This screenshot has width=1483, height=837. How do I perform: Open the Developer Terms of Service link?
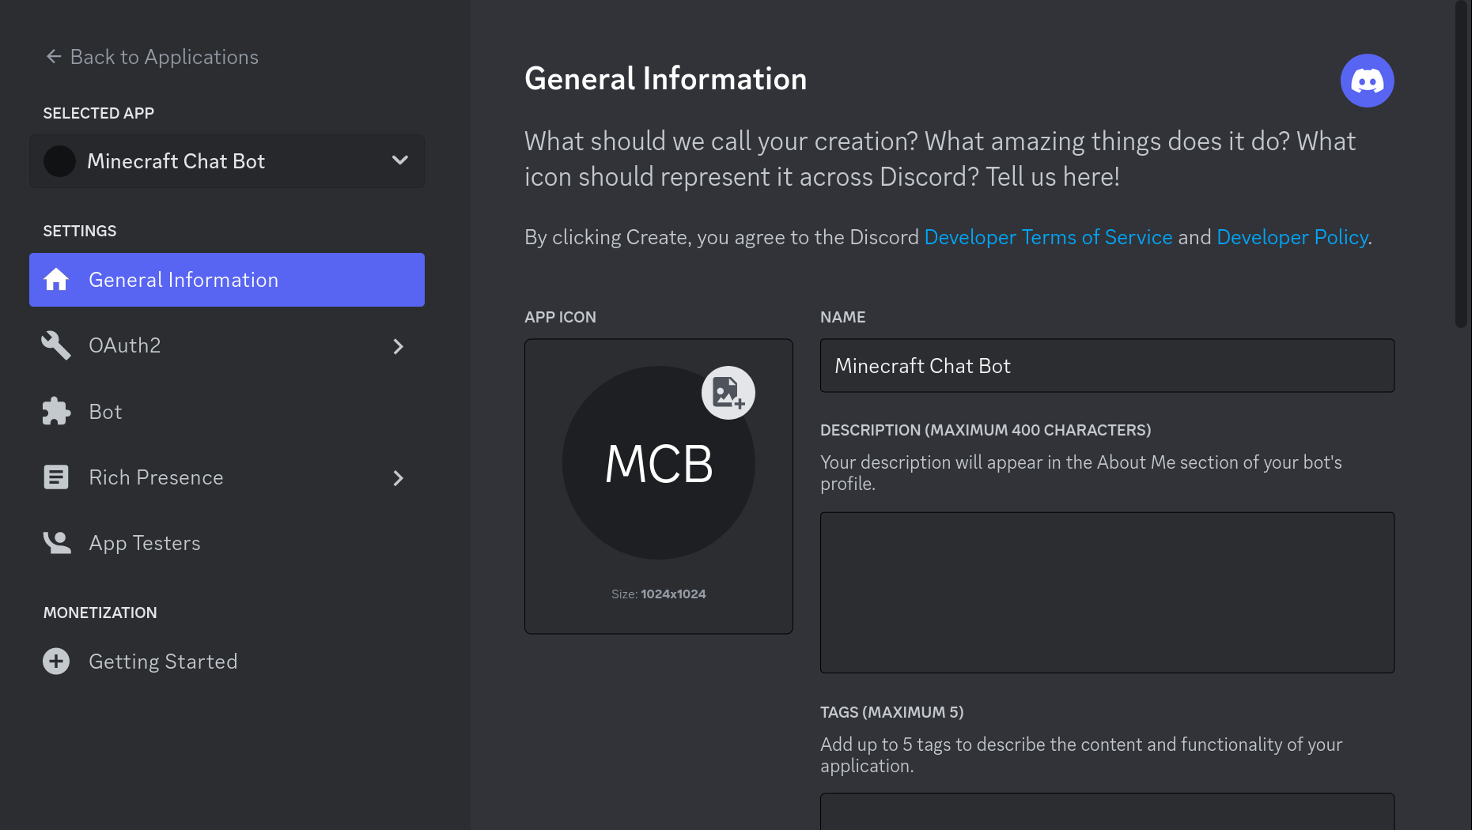[x=1048, y=237]
